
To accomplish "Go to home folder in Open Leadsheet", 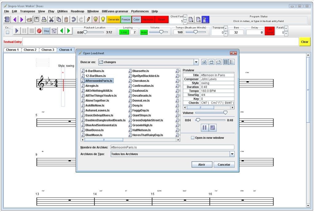I will [x=211, y=62].
